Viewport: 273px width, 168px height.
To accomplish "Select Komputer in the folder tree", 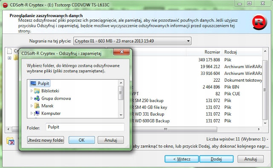I will pos(51,113).
